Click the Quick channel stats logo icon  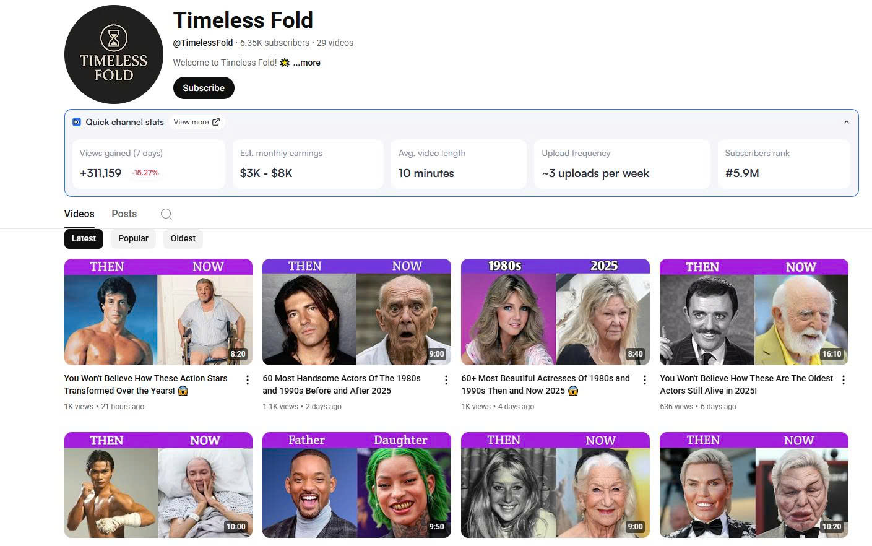point(77,122)
